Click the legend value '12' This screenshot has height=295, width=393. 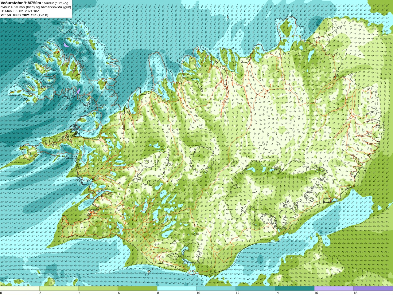237,293
